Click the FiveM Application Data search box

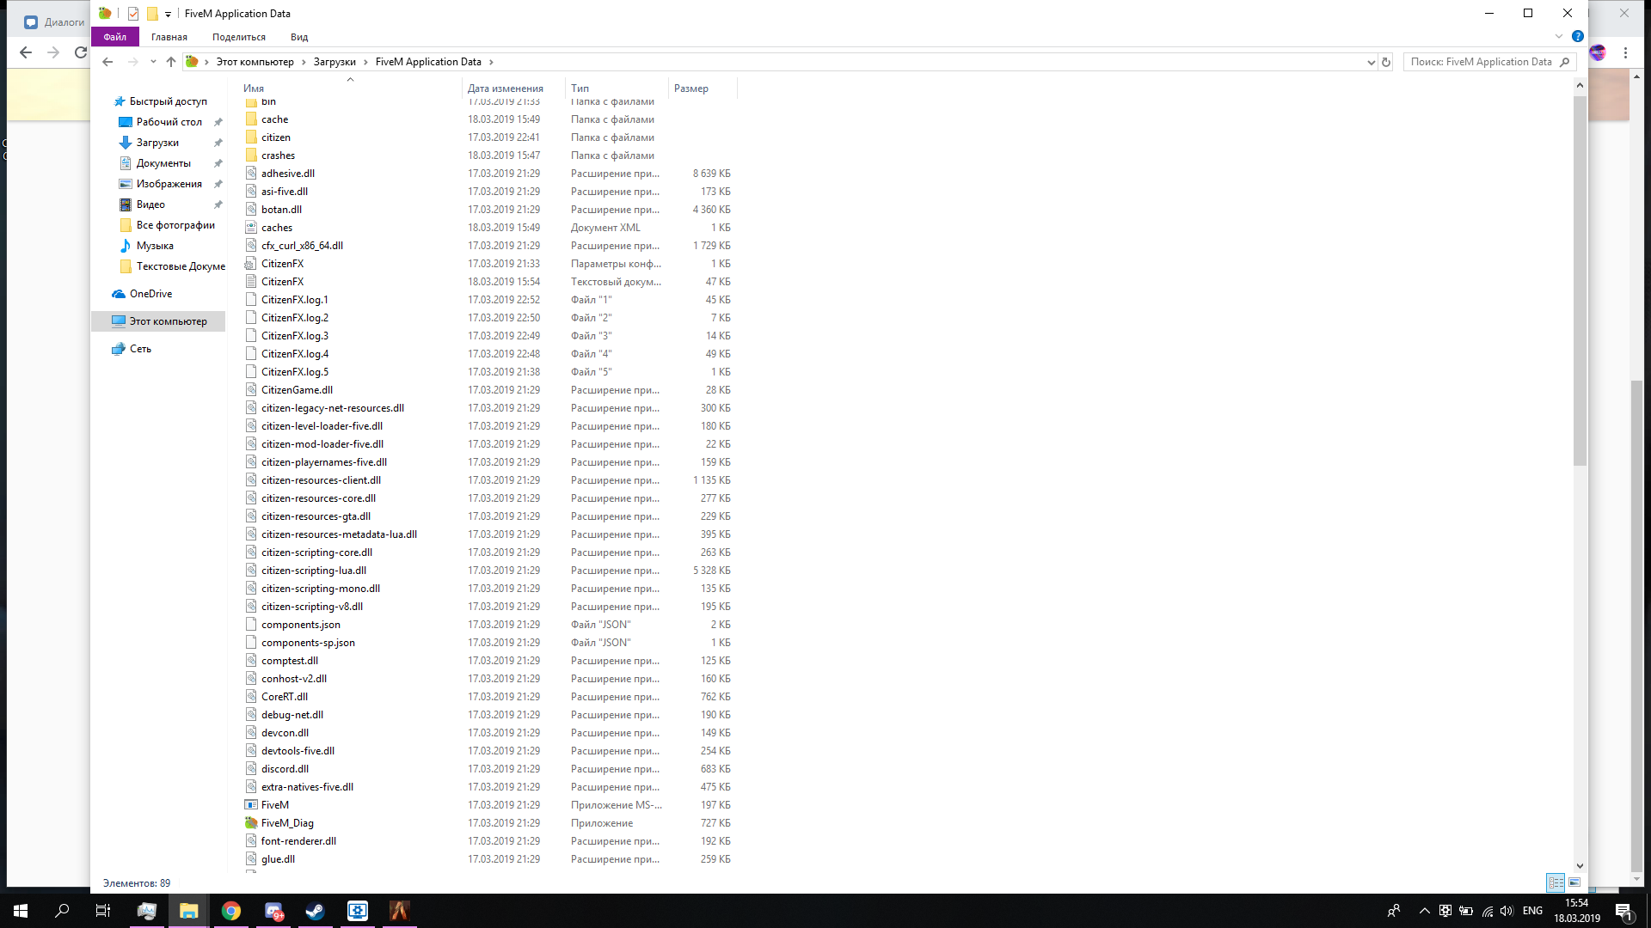(1489, 62)
